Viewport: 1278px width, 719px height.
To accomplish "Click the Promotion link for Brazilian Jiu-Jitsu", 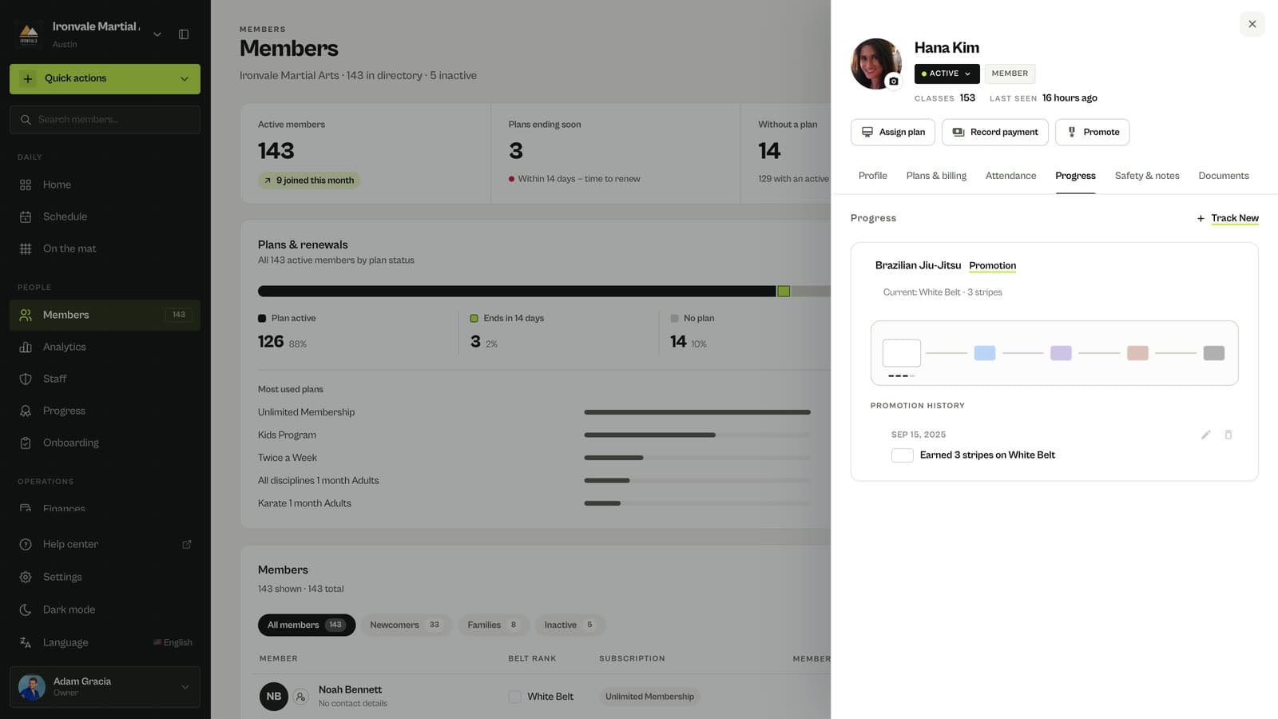I will click(992, 265).
